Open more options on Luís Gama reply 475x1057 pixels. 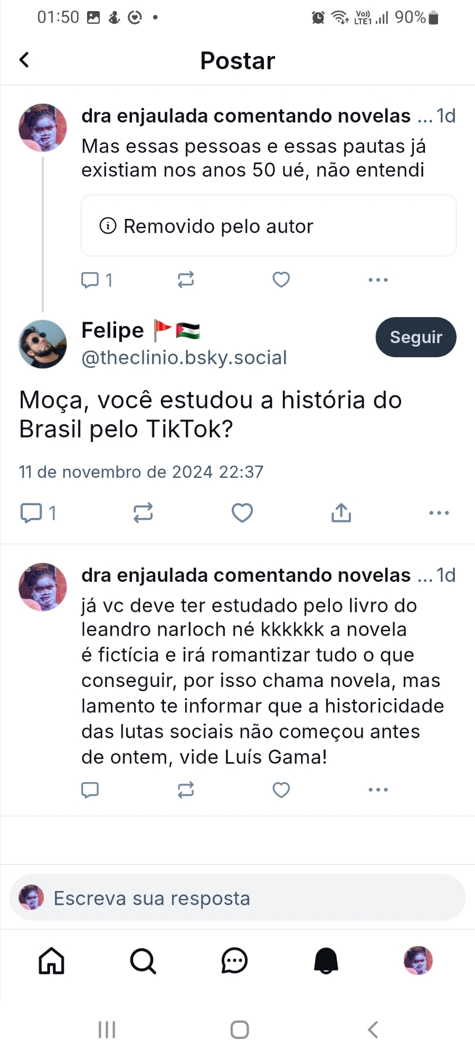tap(378, 790)
